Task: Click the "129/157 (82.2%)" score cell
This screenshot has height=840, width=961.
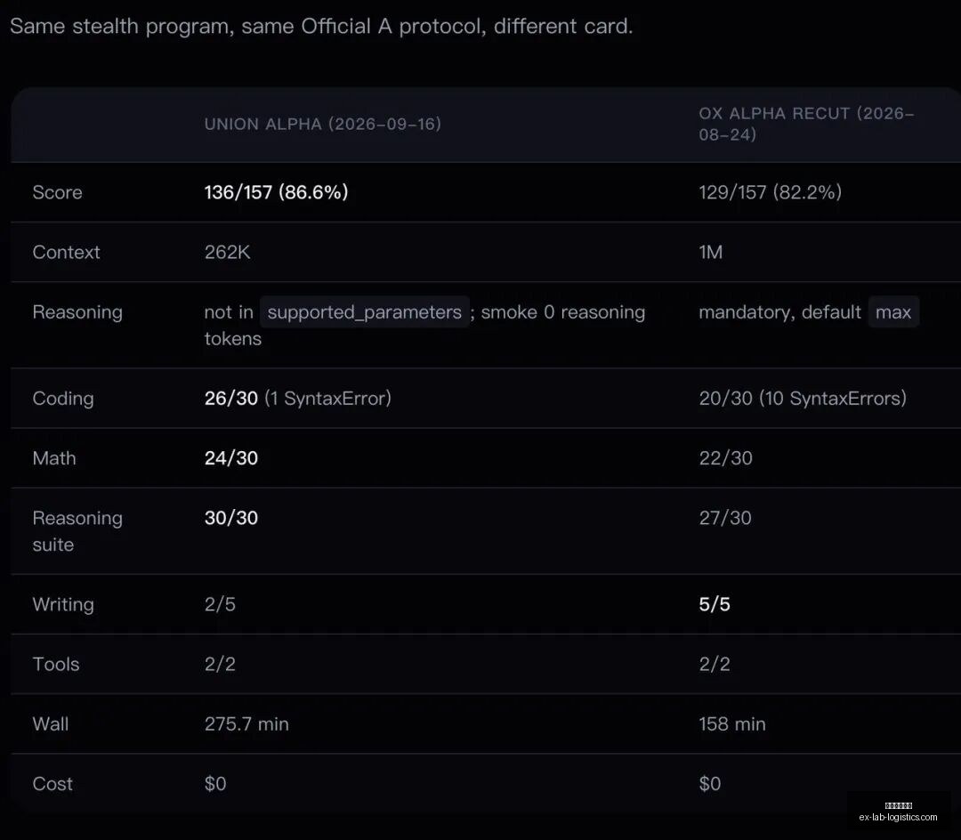Action: [771, 192]
